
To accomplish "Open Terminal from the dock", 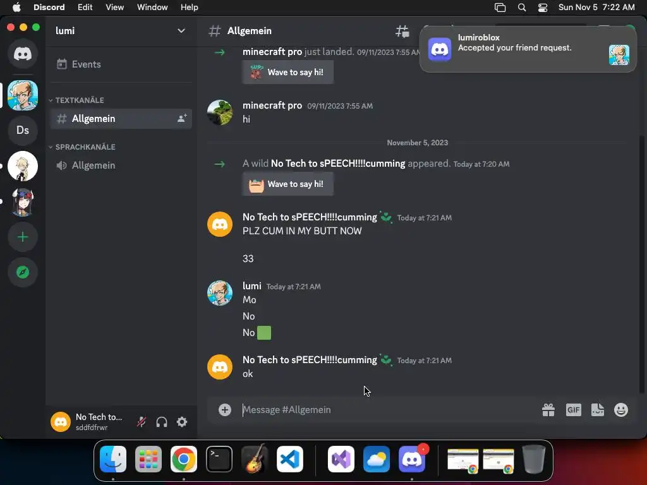I will [219, 459].
